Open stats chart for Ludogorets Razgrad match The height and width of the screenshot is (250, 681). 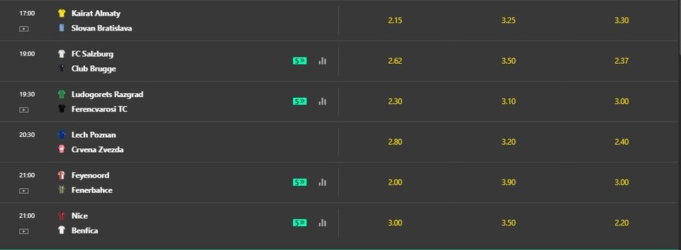[x=322, y=101]
